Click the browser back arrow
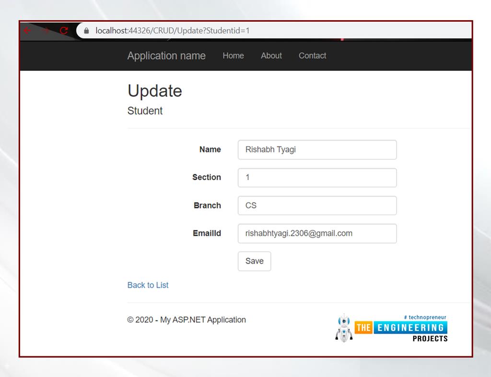The width and height of the screenshot is (491, 377). 27,31
